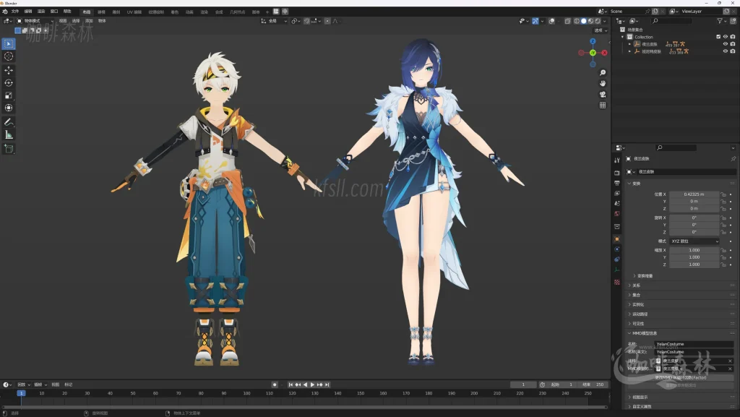Jump to timeline start frame
The image size is (740, 417).
[291, 385]
